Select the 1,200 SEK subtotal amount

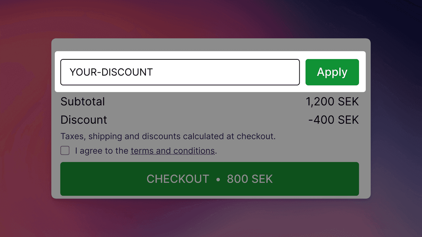332,101
